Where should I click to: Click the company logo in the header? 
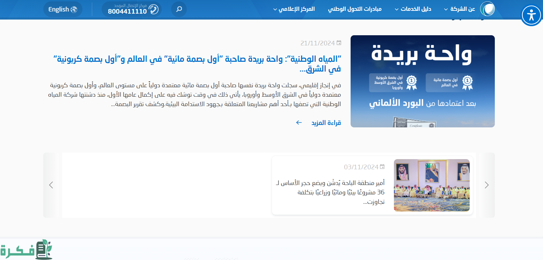[x=487, y=9]
